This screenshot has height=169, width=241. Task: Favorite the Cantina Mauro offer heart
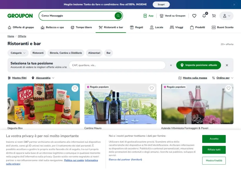pos(152,88)
